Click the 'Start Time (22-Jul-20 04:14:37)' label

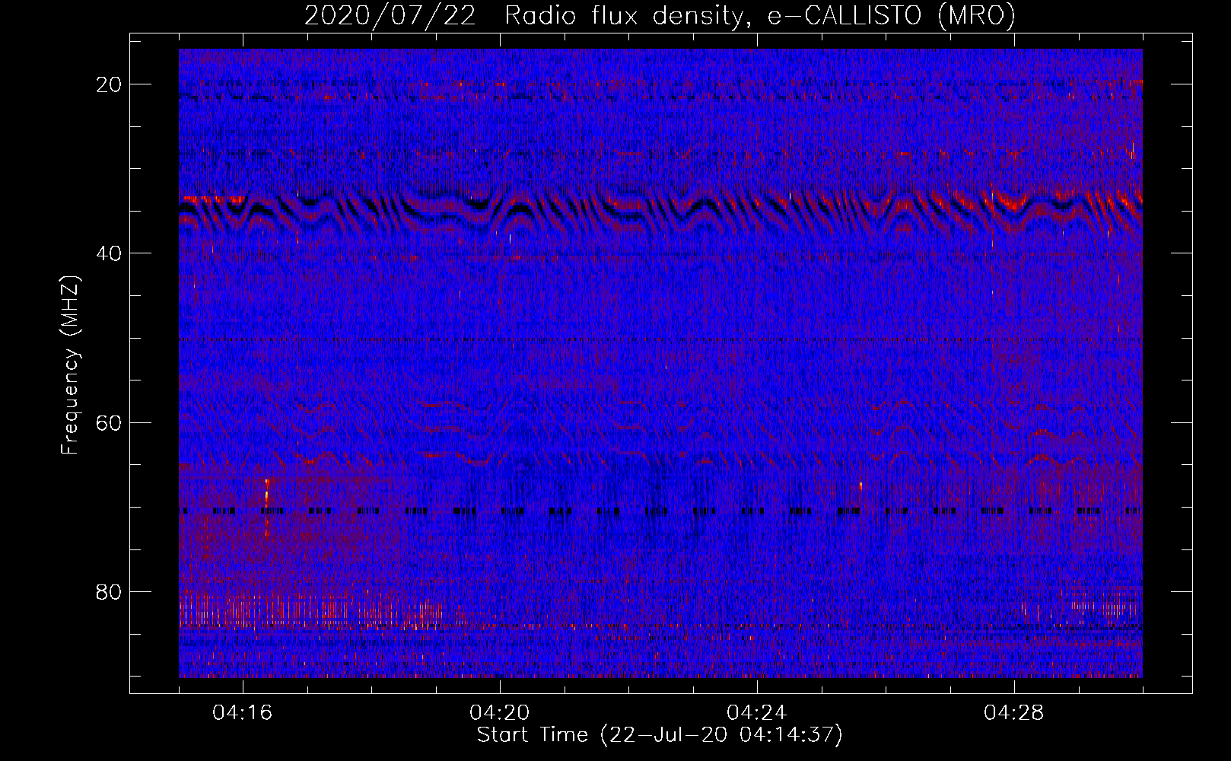[660, 735]
